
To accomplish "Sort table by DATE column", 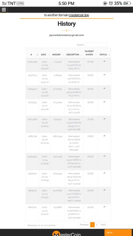I will pos(45,55).
